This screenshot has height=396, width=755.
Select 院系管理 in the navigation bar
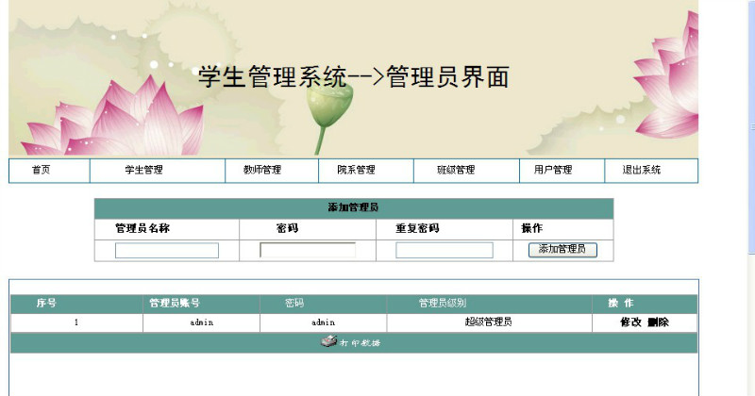tap(356, 171)
